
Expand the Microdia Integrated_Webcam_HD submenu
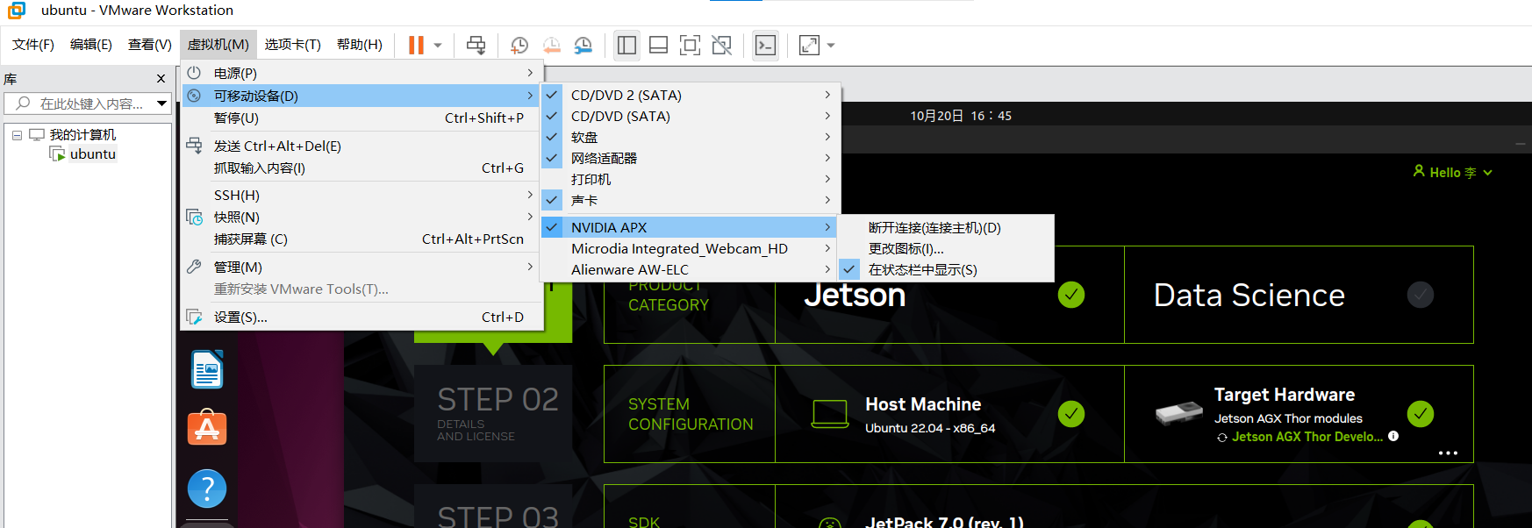tap(690, 248)
